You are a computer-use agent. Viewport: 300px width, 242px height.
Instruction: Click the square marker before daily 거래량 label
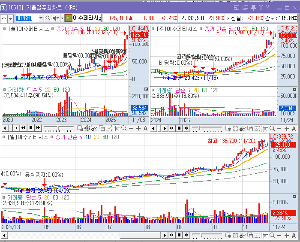3,197
